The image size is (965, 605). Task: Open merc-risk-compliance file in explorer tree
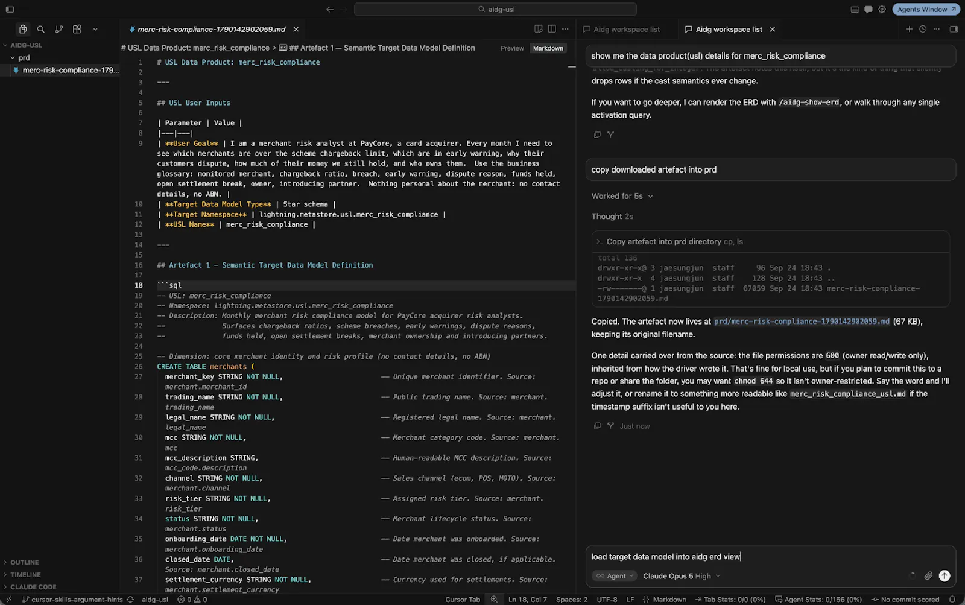tap(66, 70)
